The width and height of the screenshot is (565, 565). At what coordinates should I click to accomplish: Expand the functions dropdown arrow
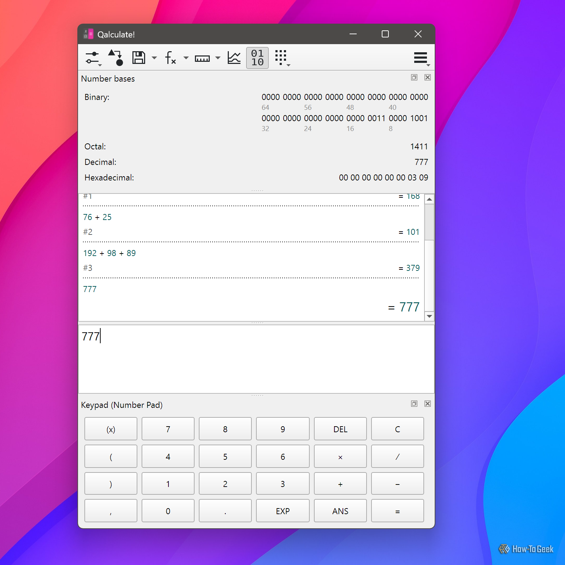click(186, 58)
